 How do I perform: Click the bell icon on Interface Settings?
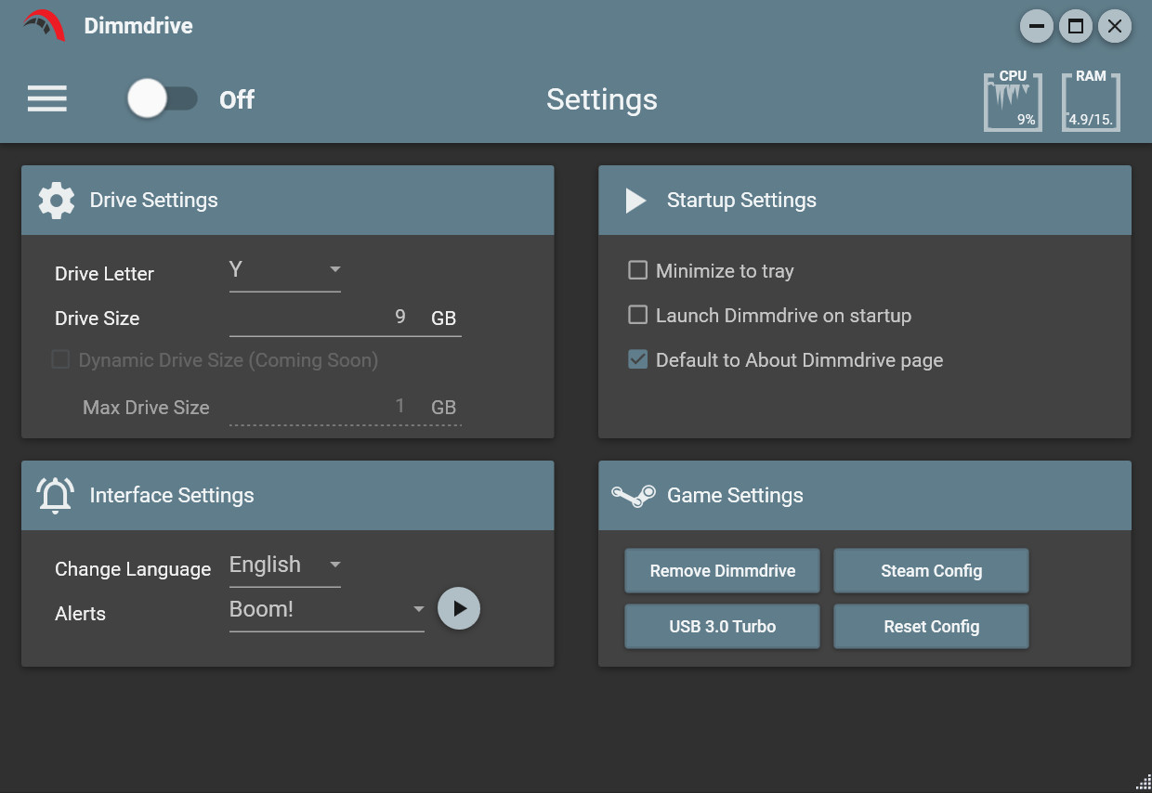click(55, 495)
